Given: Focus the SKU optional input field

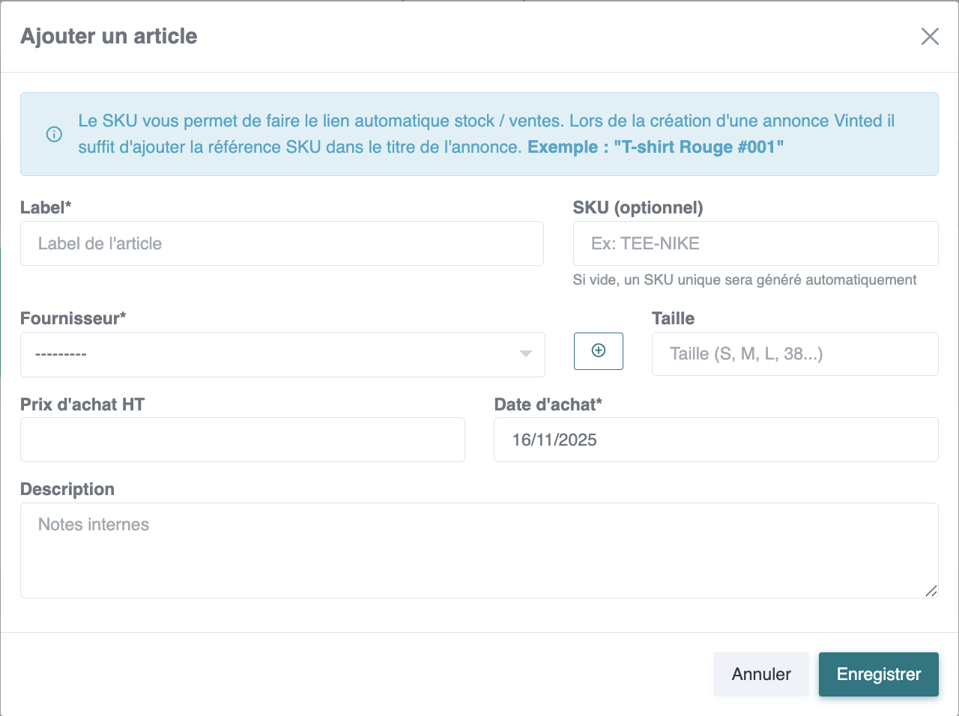Looking at the screenshot, I should click(755, 243).
